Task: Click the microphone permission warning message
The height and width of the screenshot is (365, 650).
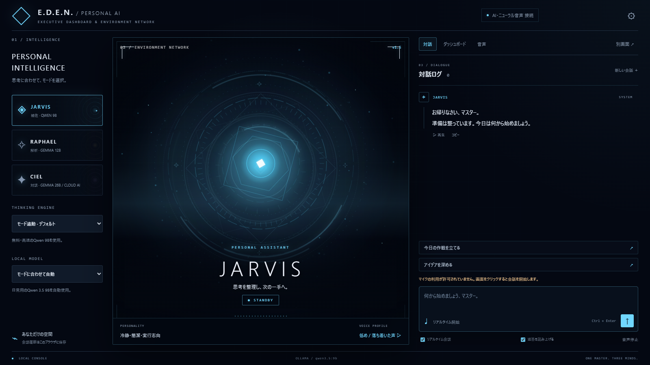Action: coord(479,279)
